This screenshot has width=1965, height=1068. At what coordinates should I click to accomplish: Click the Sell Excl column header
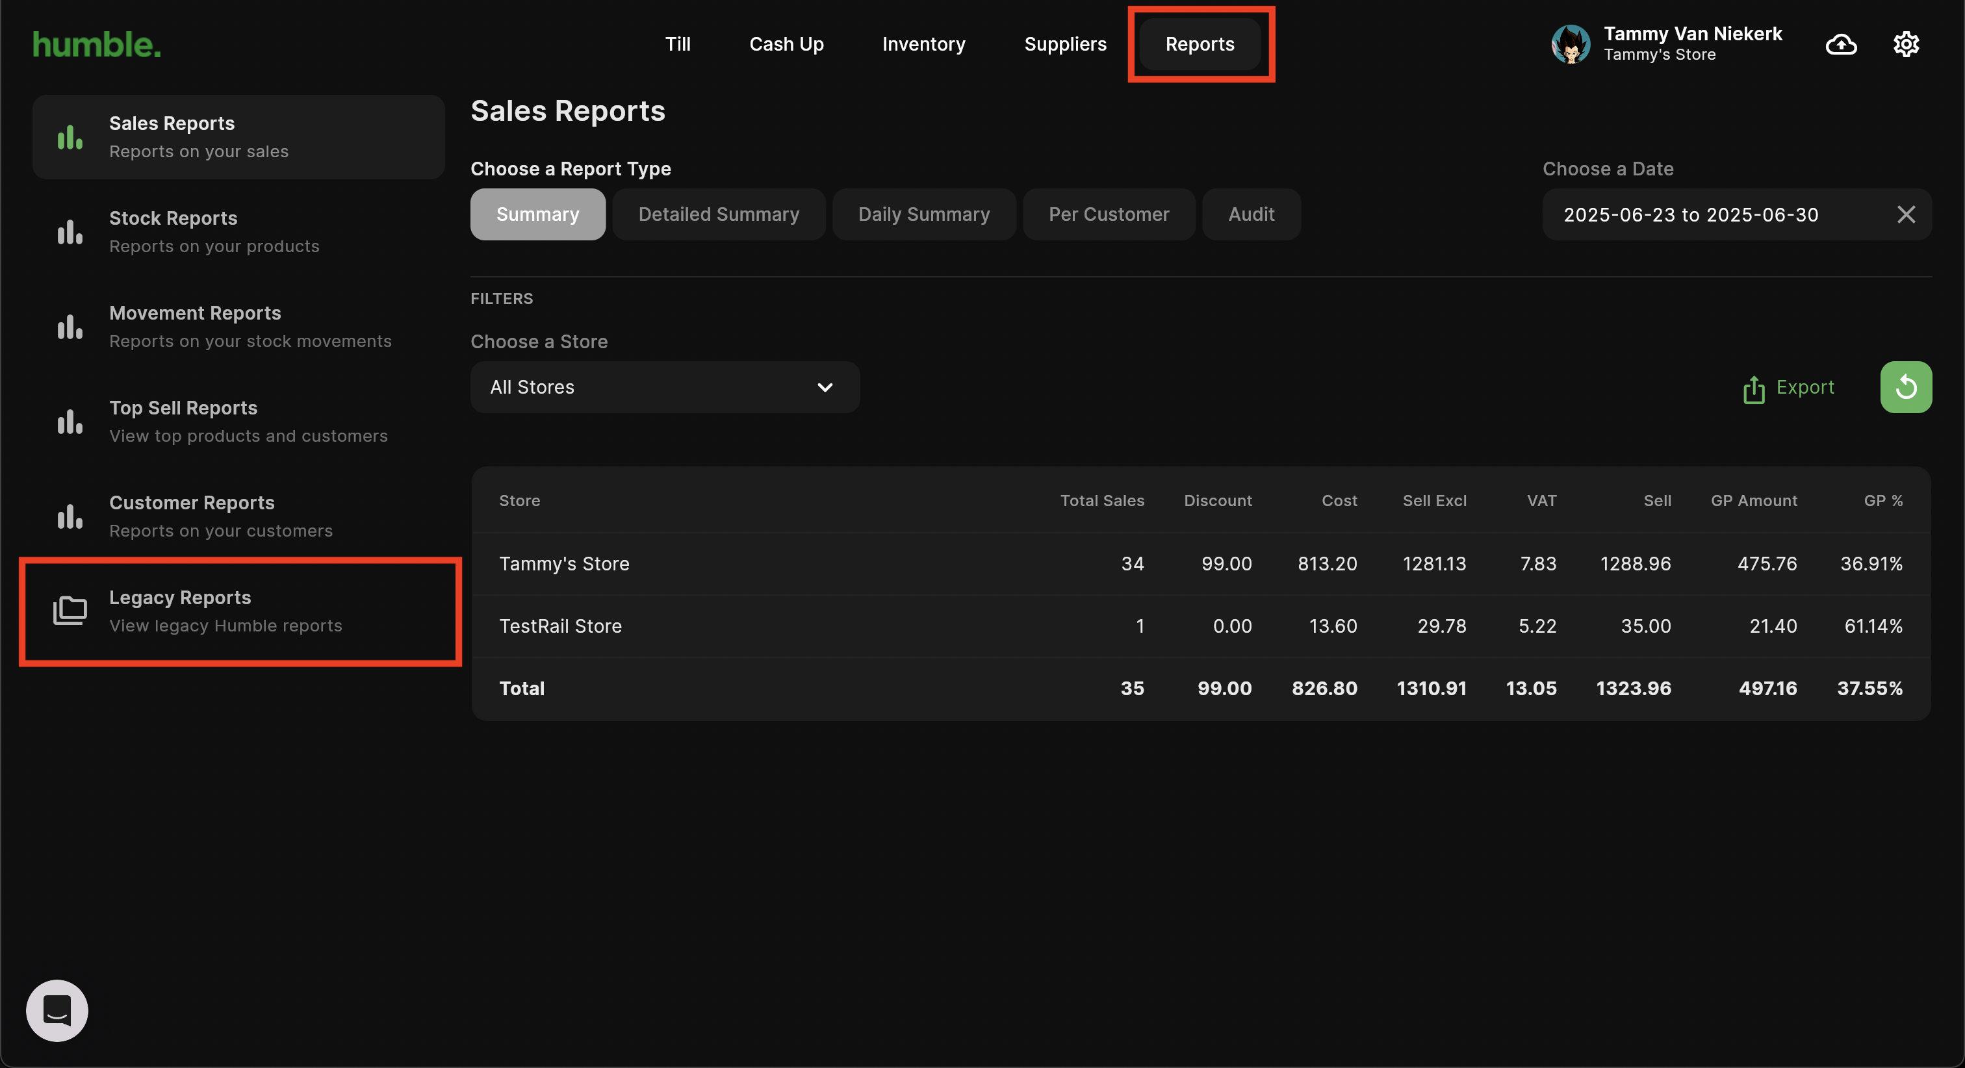click(1434, 500)
